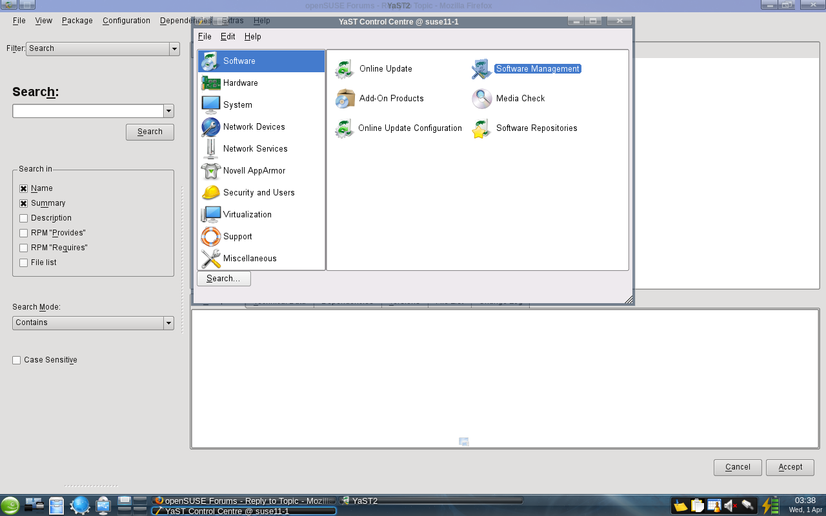
Task: Enable RPM "Provides" checkbox
Action: [24, 233]
